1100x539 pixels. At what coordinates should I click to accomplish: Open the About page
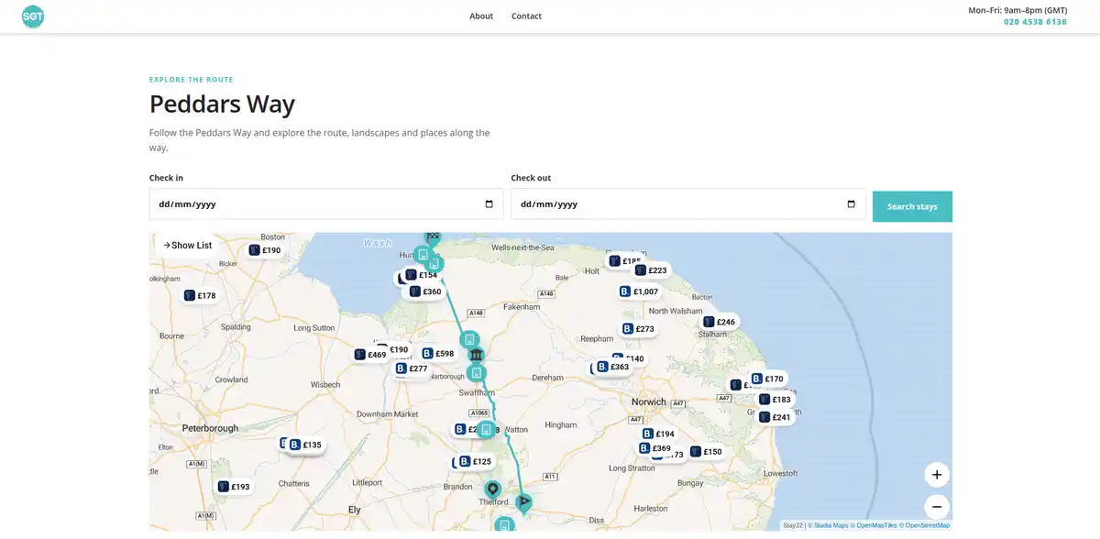click(481, 16)
